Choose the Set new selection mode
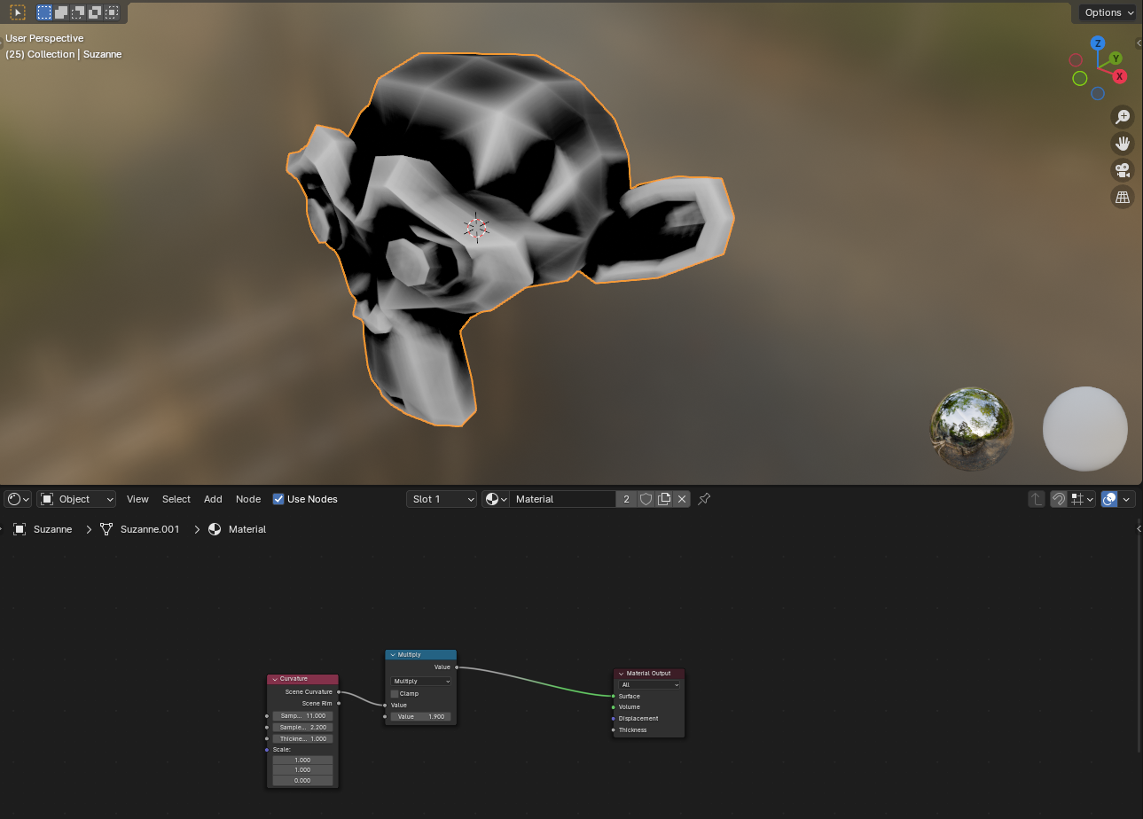This screenshot has width=1143, height=819. [44, 12]
